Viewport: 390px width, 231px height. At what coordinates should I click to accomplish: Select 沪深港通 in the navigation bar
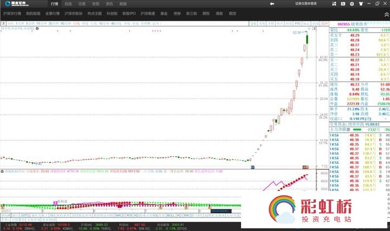pos(148,14)
